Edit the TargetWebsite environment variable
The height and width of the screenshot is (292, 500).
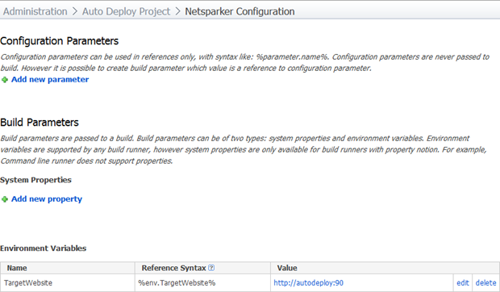(463, 283)
